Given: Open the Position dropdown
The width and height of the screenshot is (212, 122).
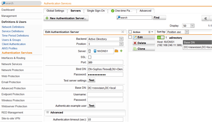Looking at the screenshot, I should [x=105, y=44].
